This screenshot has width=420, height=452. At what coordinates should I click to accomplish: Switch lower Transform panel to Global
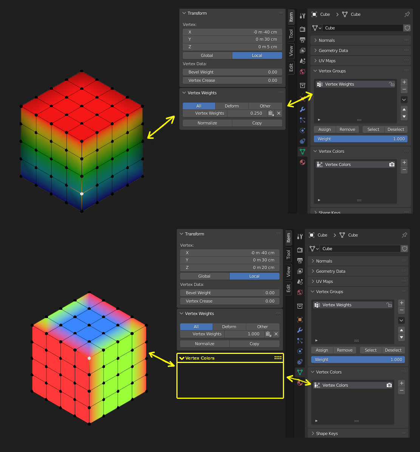205,276
